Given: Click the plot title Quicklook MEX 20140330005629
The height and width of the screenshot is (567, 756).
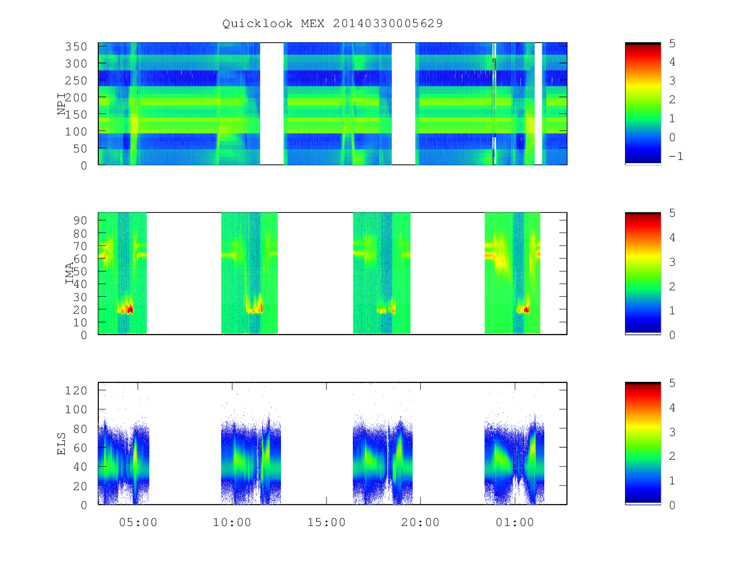Looking at the screenshot, I should (333, 23).
